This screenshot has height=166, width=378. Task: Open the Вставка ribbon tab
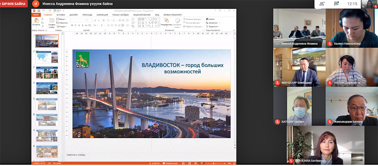pos(61,15)
